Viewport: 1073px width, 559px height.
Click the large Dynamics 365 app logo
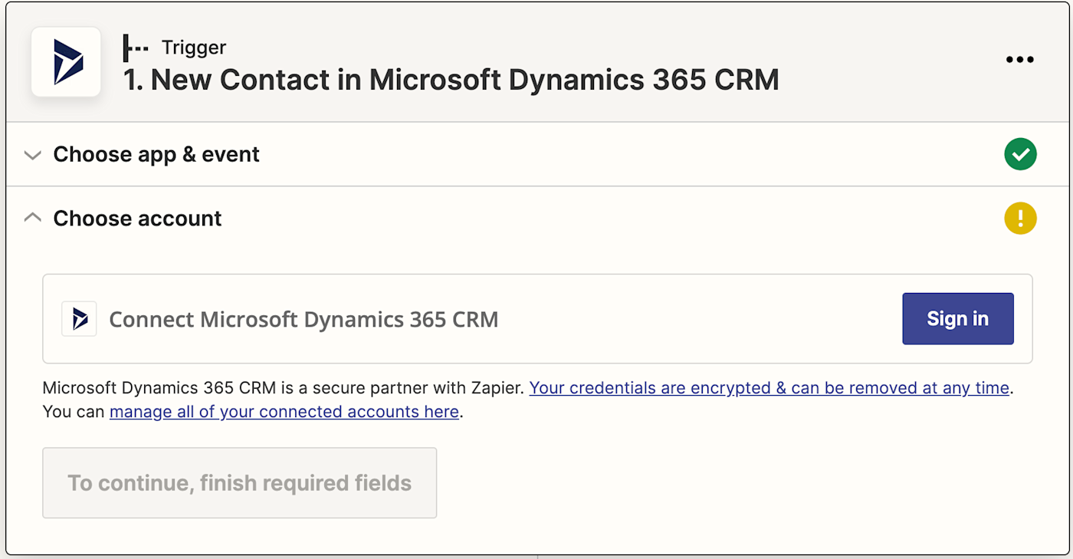point(66,62)
